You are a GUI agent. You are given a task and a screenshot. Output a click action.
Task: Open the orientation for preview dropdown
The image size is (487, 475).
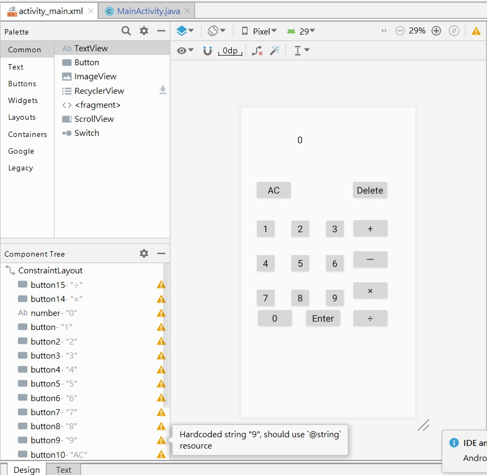(x=216, y=31)
